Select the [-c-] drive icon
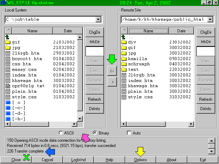The width and height of the screenshot is (219, 164). tap(8, 108)
